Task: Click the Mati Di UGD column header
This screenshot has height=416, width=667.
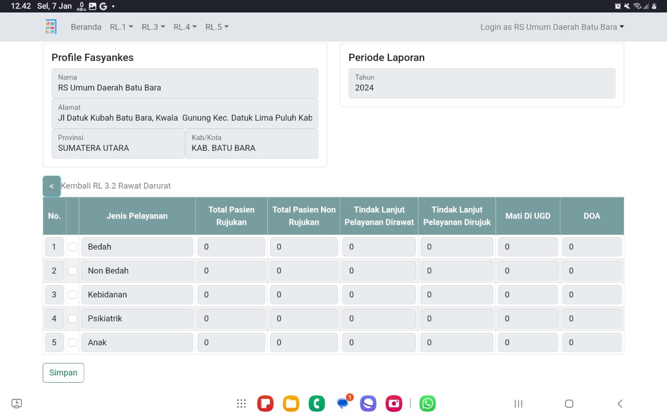Action: [528, 216]
